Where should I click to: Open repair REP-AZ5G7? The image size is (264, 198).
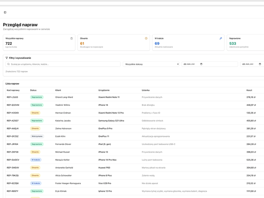tap(13, 121)
